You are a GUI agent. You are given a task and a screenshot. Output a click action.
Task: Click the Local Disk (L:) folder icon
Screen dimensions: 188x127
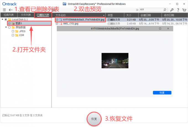point(10,20)
